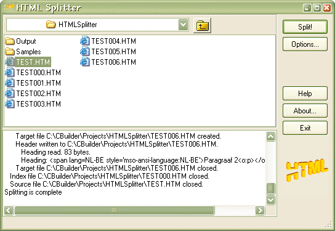Screen dimensions: 335x231
Task: Click the TEST001.HTM file icon
Action: (10, 83)
